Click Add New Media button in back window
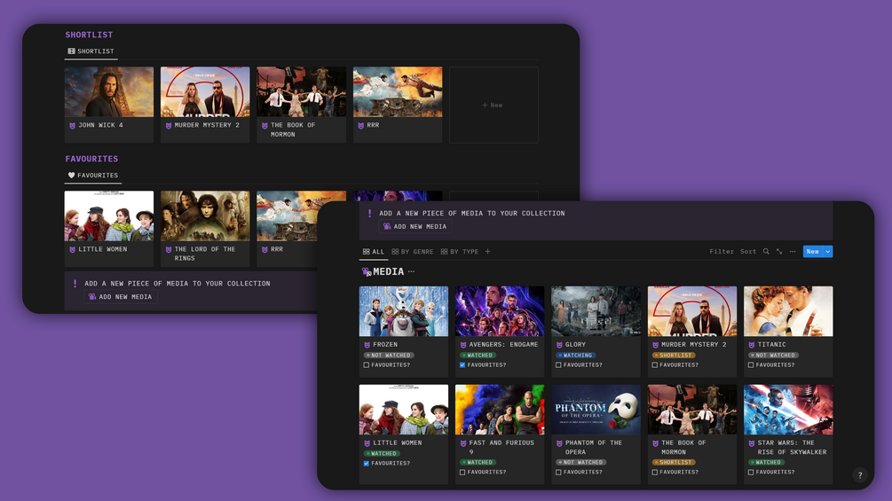The height and width of the screenshot is (501, 892). (121, 296)
